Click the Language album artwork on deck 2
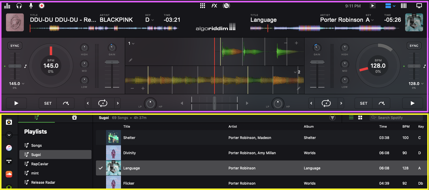 click(x=414, y=22)
